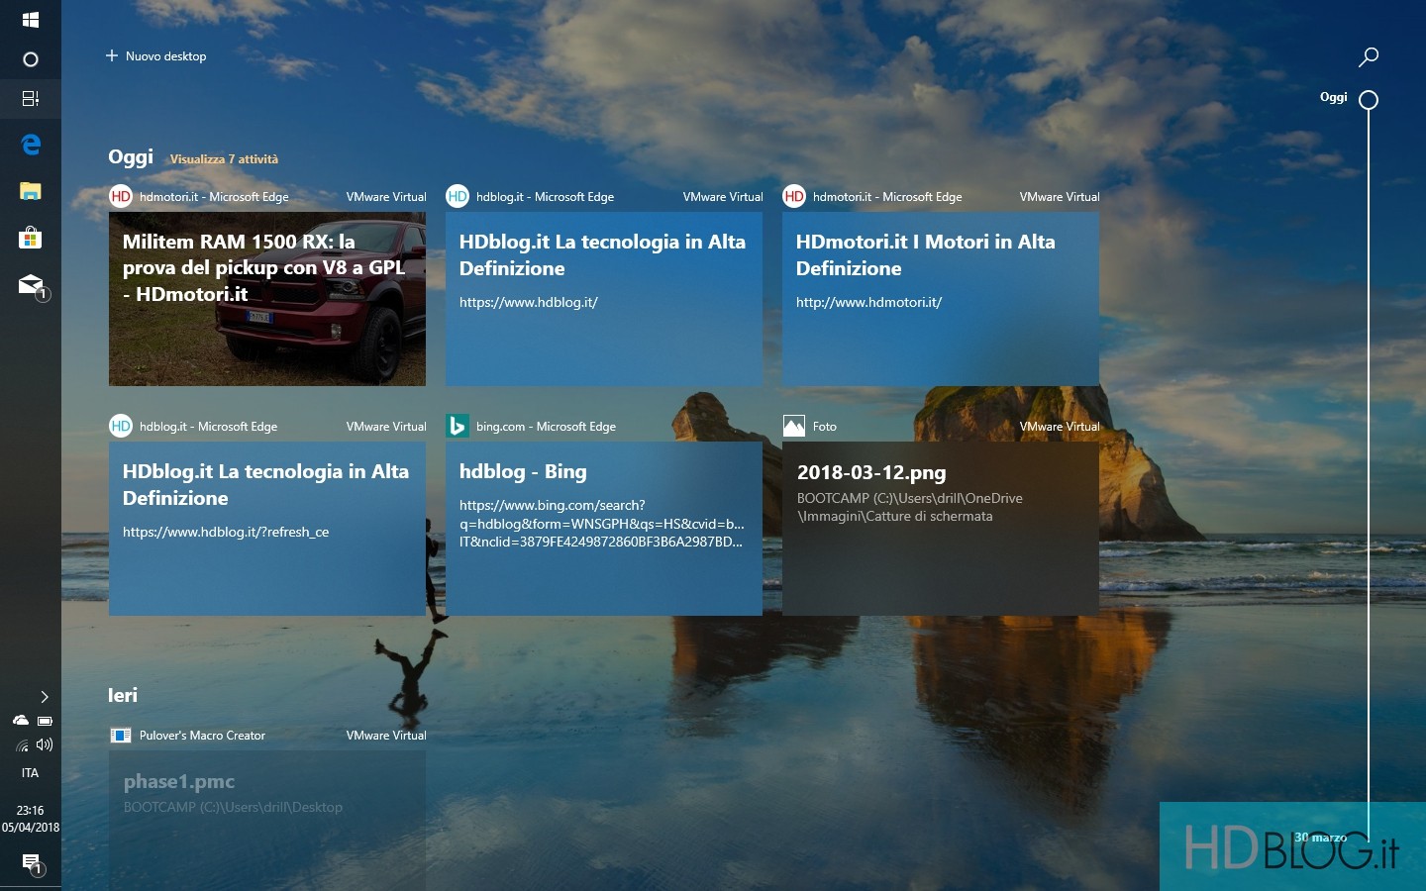Click the Oggi section heading
1426x891 pixels.
coord(131,157)
